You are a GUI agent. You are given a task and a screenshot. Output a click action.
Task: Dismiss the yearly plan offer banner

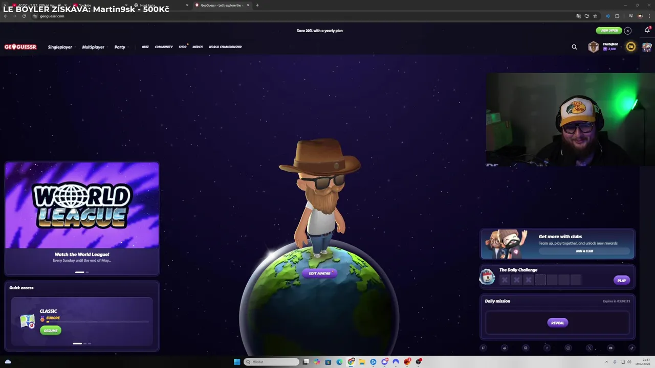point(627,31)
